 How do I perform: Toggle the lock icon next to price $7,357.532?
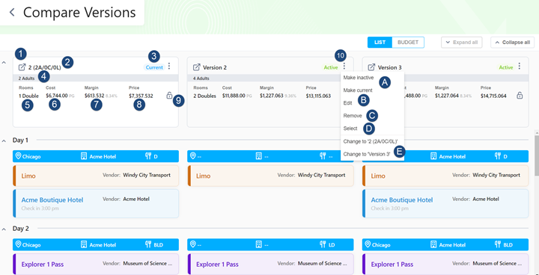(x=169, y=96)
